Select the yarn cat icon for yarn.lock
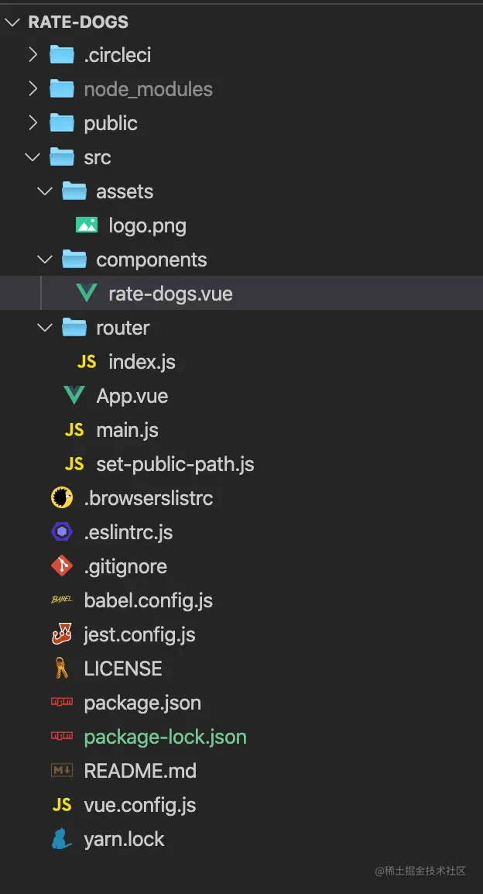483x894 pixels. [63, 839]
